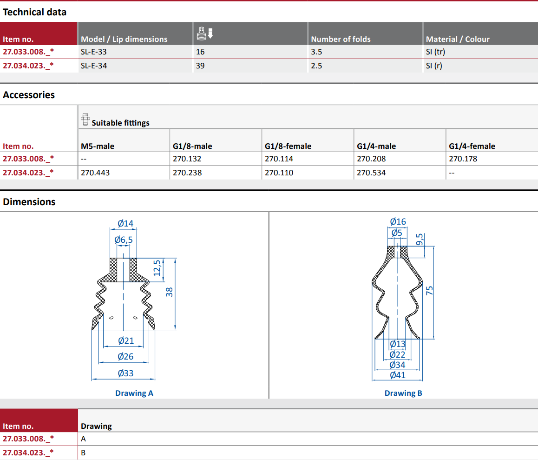Click the Ø6,5 dimension in Drawing A
The width and height of the screenshot is (538, 460).
[124, 240]
